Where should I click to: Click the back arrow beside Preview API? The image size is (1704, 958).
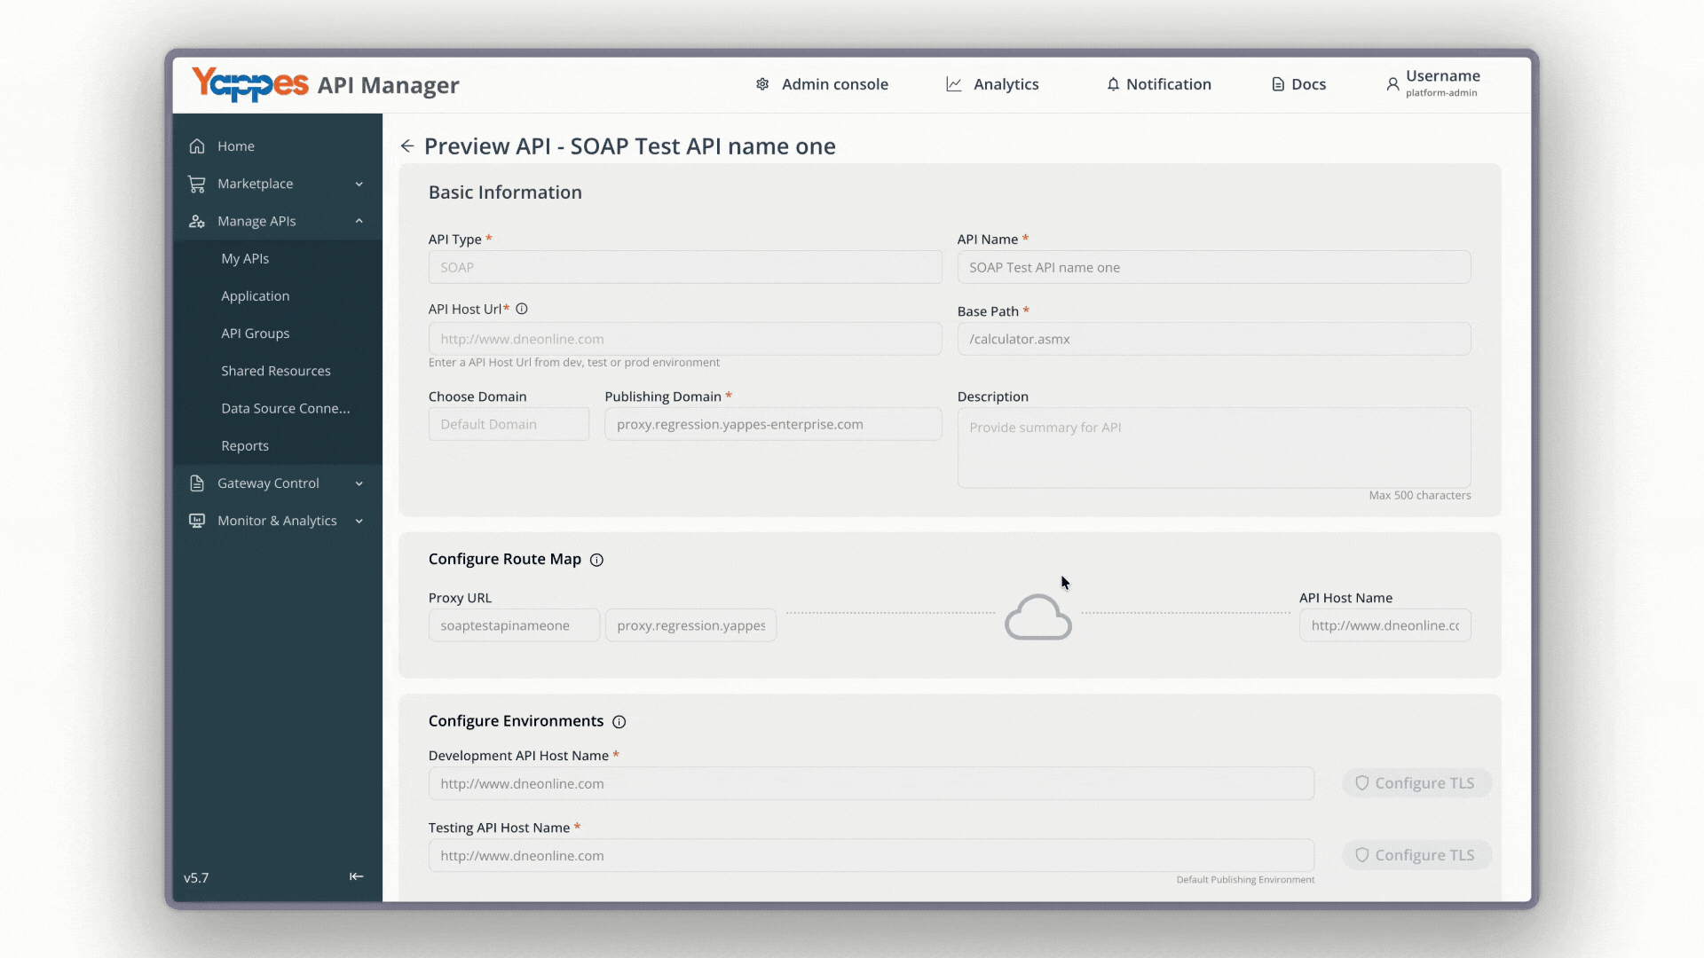pyautogui.click(x=407, y=146)
